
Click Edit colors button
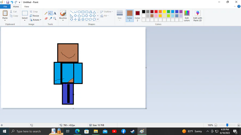[x=187, y=16]
